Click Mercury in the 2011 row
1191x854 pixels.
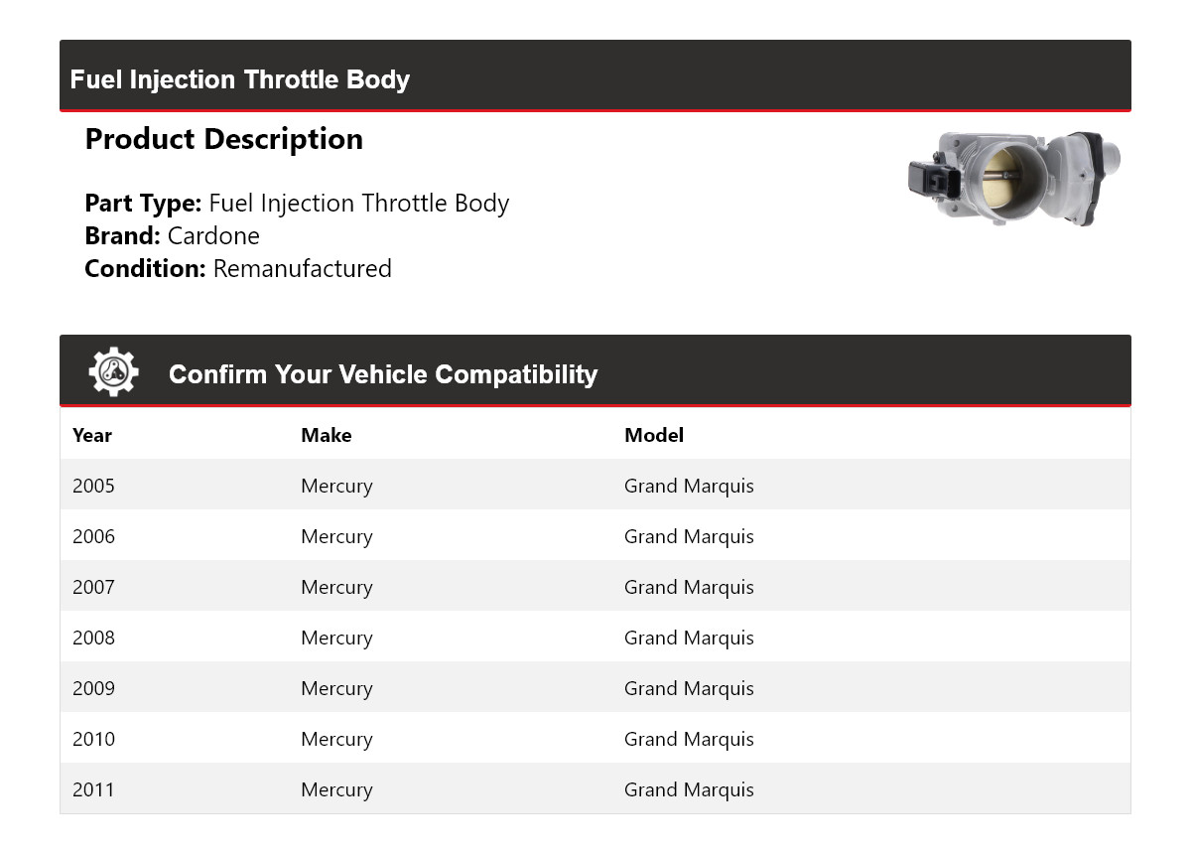tap(336, 789)
